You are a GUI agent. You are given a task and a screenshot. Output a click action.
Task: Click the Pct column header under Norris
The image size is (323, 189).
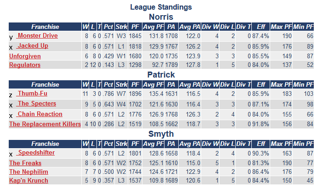tap(108, 27)
